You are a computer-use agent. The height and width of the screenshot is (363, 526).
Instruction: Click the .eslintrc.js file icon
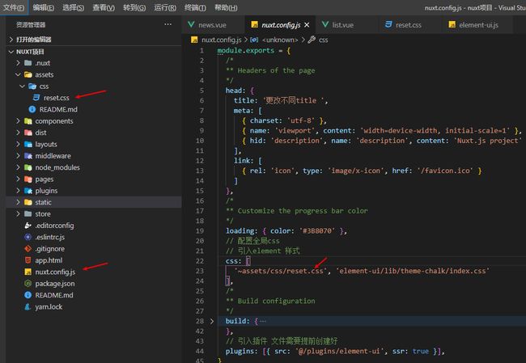click(28, 237)
